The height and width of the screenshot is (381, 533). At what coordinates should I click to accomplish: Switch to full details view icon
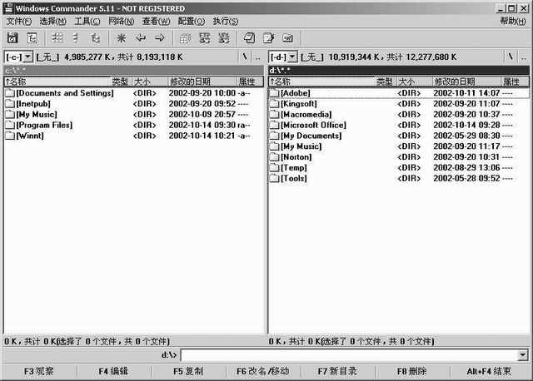76,38
